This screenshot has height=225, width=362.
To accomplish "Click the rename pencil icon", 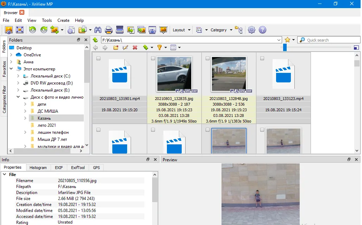I will (125, 48).
